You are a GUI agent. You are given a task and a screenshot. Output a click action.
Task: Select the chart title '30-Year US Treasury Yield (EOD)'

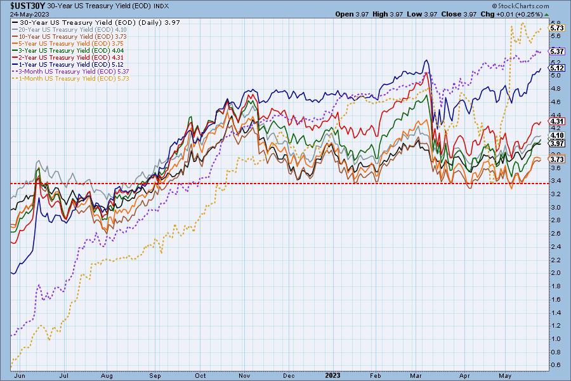(99, 6)
